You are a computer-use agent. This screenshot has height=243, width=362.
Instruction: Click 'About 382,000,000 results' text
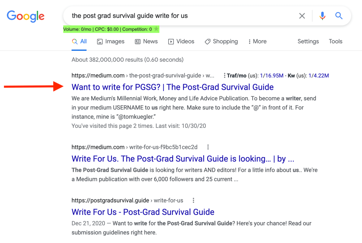point(127,60)
